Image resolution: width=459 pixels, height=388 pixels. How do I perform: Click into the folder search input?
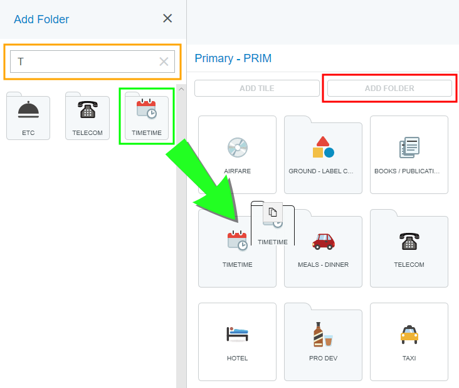pyautogui.click(x=82, y=62)
